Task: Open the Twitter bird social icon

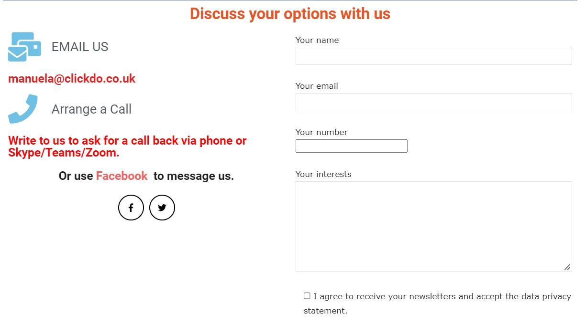Action: pos(162,208)
